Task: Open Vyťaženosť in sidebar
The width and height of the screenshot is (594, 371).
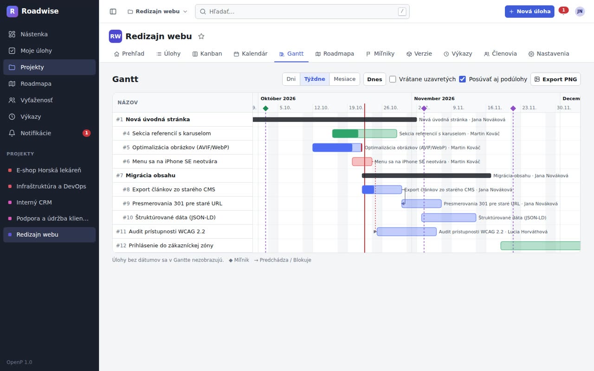Action: pyautogui.click(x=50, y=100)
